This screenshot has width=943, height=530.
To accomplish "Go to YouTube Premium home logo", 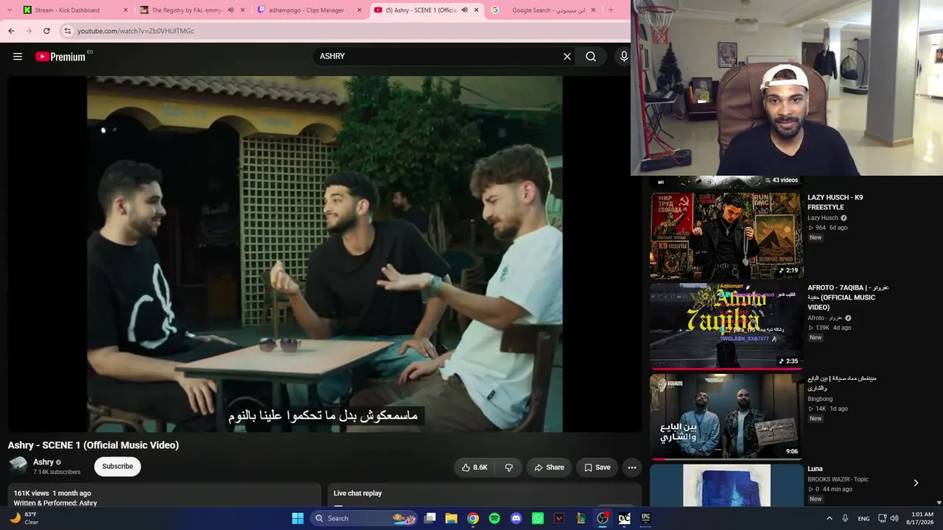I will click(x=60, y=57).
